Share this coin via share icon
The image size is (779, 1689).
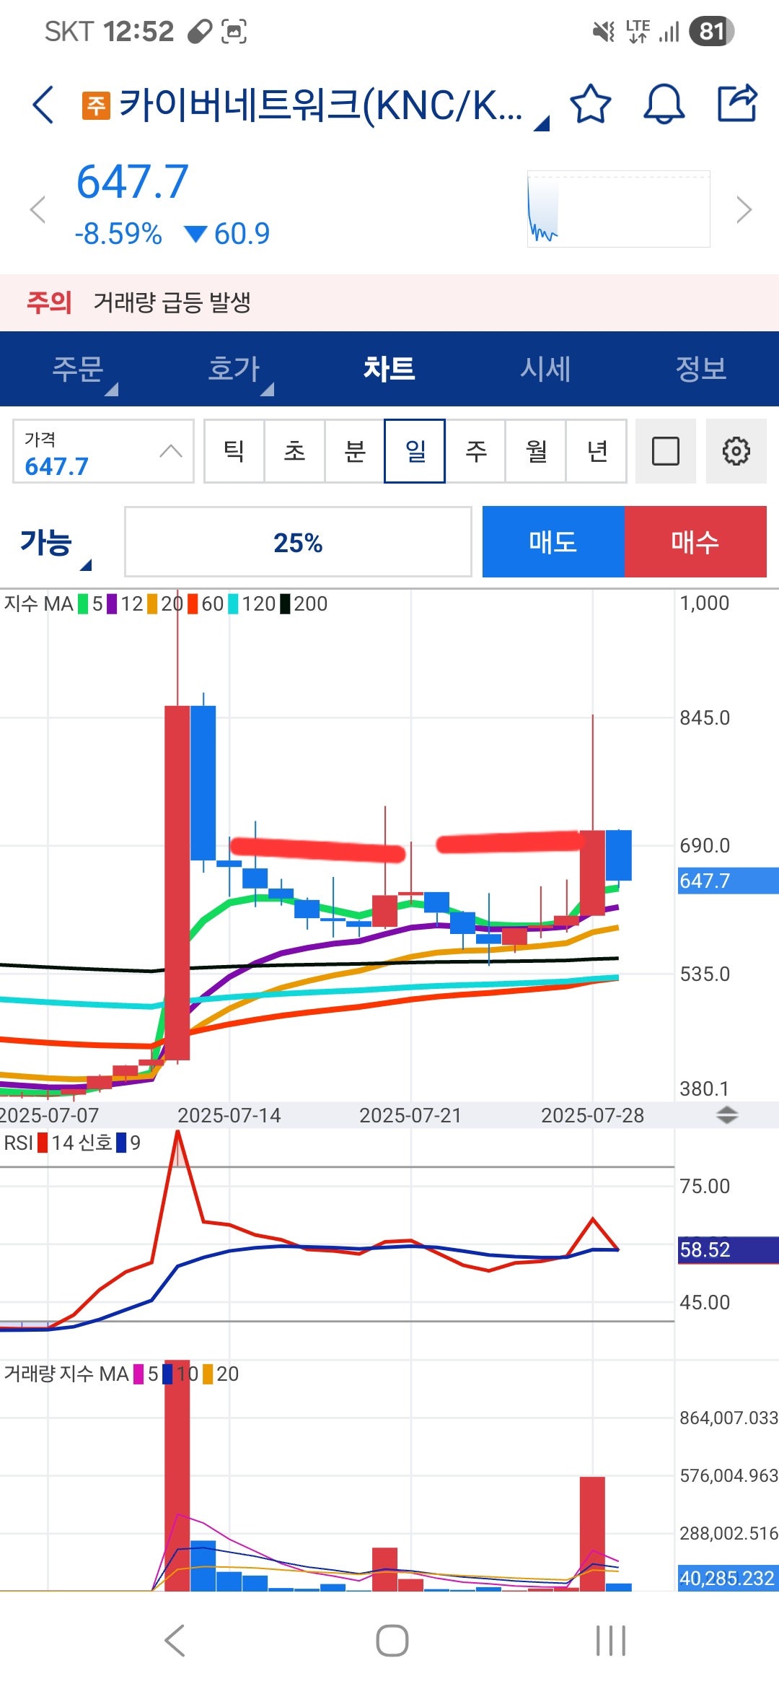737,103
